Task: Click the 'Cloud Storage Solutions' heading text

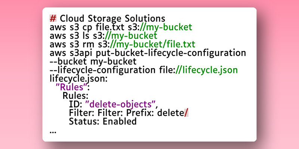Action: (x=112, y=19)
